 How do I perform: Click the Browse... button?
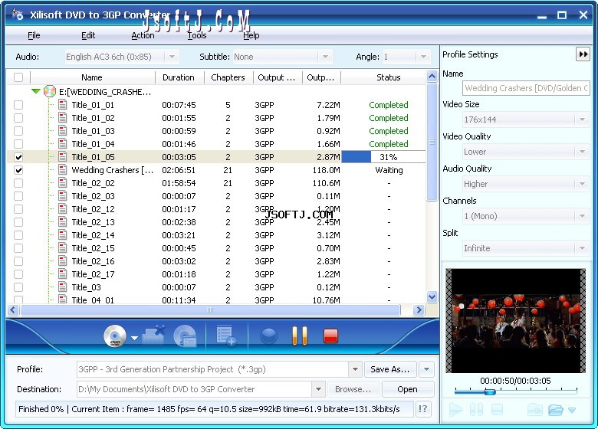[x=353, y=389]
